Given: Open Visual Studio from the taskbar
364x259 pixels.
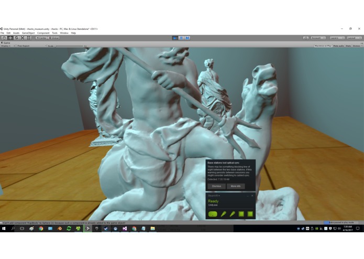Looking at the screenshot, I should (x=125, y=229).
